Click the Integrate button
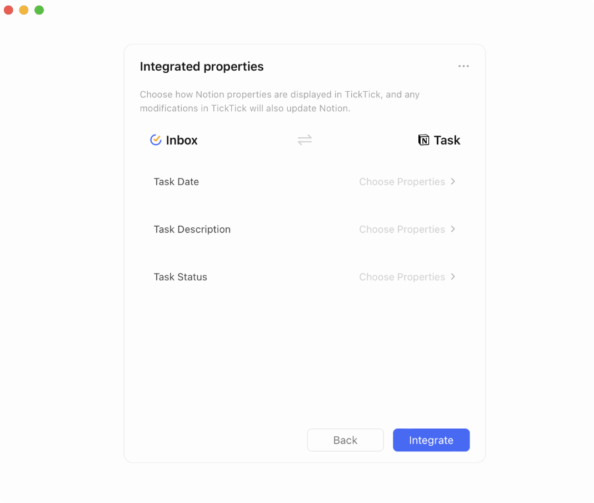Image resolution: width=594 pixels, height=503 pixels. [431, 440]
